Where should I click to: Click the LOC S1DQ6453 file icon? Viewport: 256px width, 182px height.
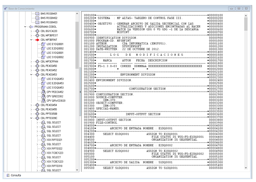(x=43, y=87)
